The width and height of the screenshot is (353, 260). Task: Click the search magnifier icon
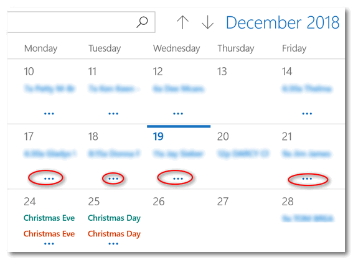click(142, 22)
